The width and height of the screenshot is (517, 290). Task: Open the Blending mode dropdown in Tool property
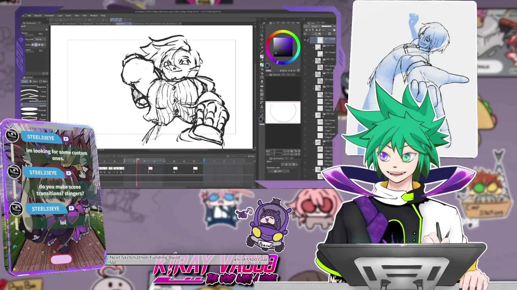[40, 39]
